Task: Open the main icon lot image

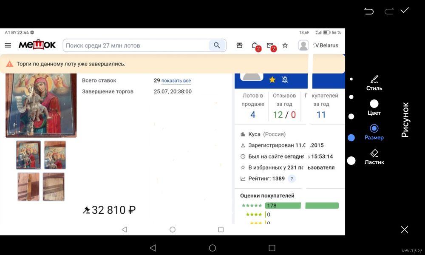Action: pyautogui.click(x=41, y=105)
